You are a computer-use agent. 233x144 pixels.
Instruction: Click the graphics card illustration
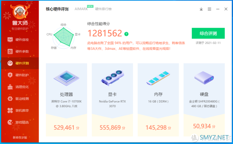(112, 78)
